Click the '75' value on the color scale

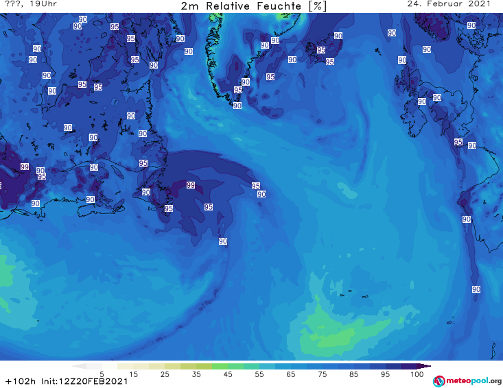(322, 374)
